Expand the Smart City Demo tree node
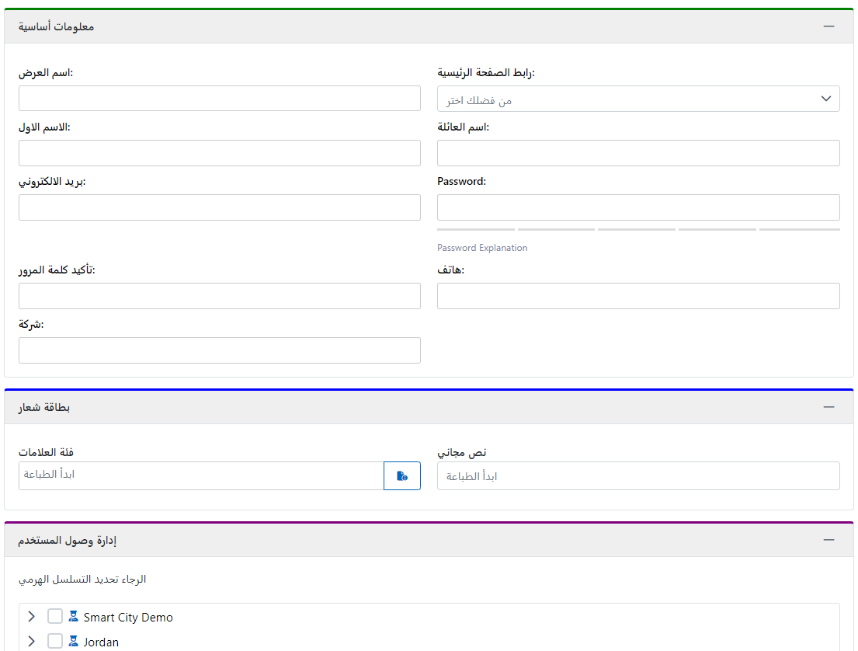The width and height of the screenshot is (858, 651). tap(32, 617)
